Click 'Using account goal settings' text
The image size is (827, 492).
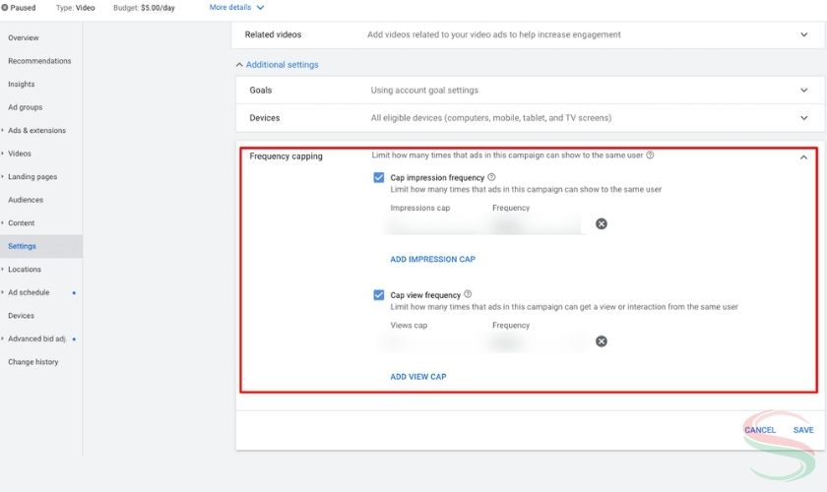[x=424, y=91]
